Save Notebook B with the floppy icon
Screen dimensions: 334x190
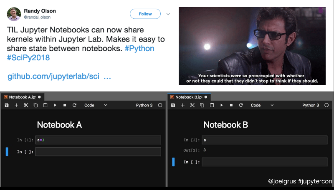coord(173,105)
